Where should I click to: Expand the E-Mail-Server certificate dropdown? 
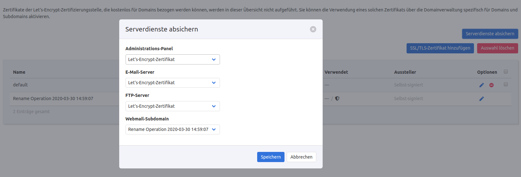point(173,83)
